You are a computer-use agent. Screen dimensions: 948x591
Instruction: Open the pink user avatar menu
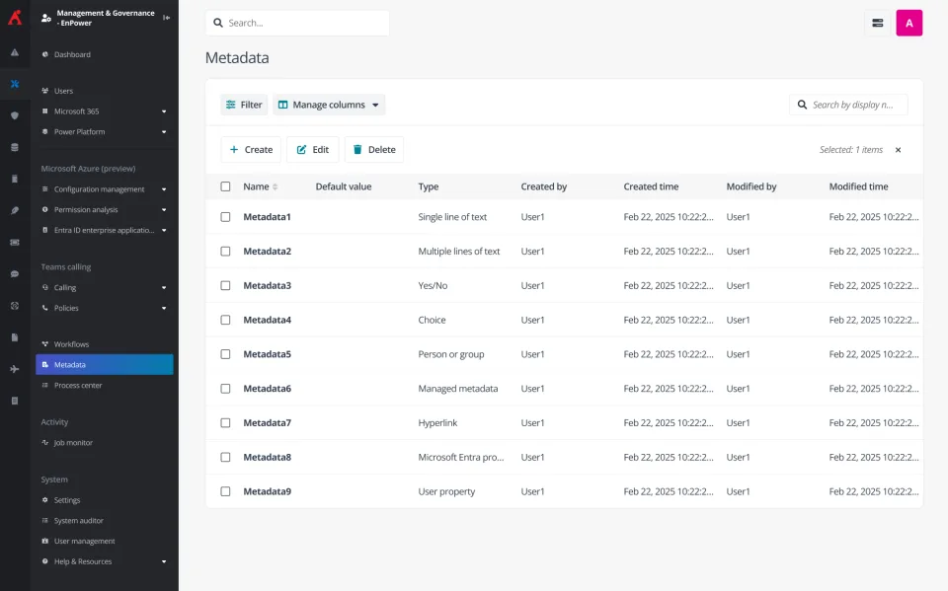(908, 23)
